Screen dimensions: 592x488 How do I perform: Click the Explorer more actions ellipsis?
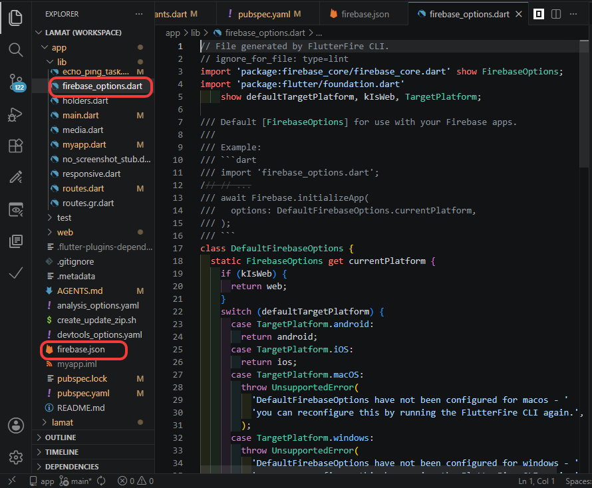pos(139,14)
